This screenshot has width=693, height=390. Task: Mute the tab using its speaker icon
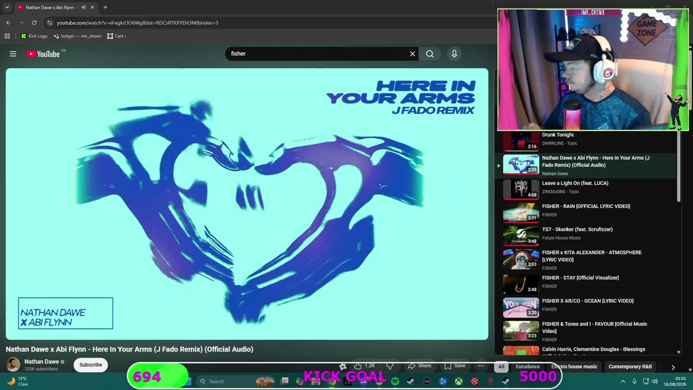point(83,8)
